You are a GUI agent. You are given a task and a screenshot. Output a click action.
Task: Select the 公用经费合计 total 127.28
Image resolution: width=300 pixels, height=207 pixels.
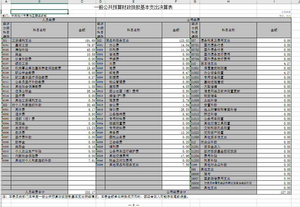[274, 192]
